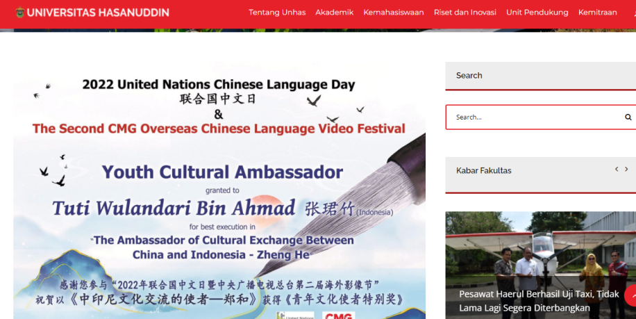The width and height of the screenshot is (636, 319).
Task: Open the Riset dan Inovasi menu
Action: [x=465, y=13]
